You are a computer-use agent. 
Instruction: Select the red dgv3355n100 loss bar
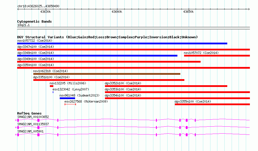pos(212,104)
